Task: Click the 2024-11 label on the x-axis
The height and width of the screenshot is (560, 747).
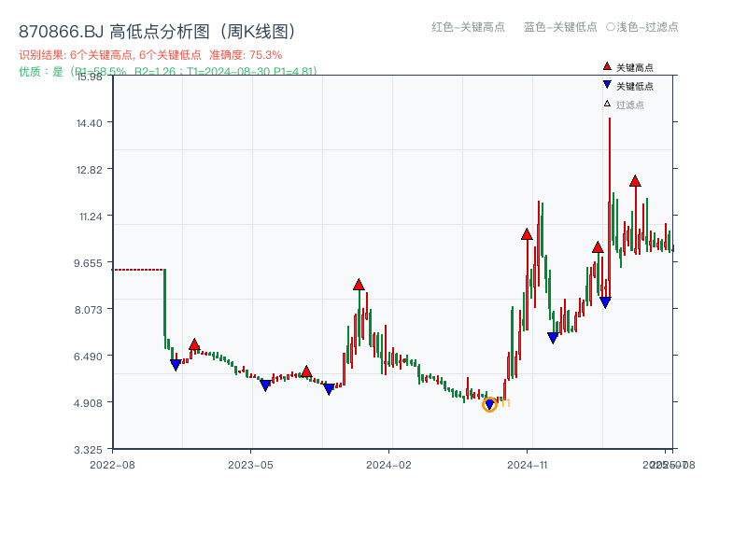Action: coord(529,462)
